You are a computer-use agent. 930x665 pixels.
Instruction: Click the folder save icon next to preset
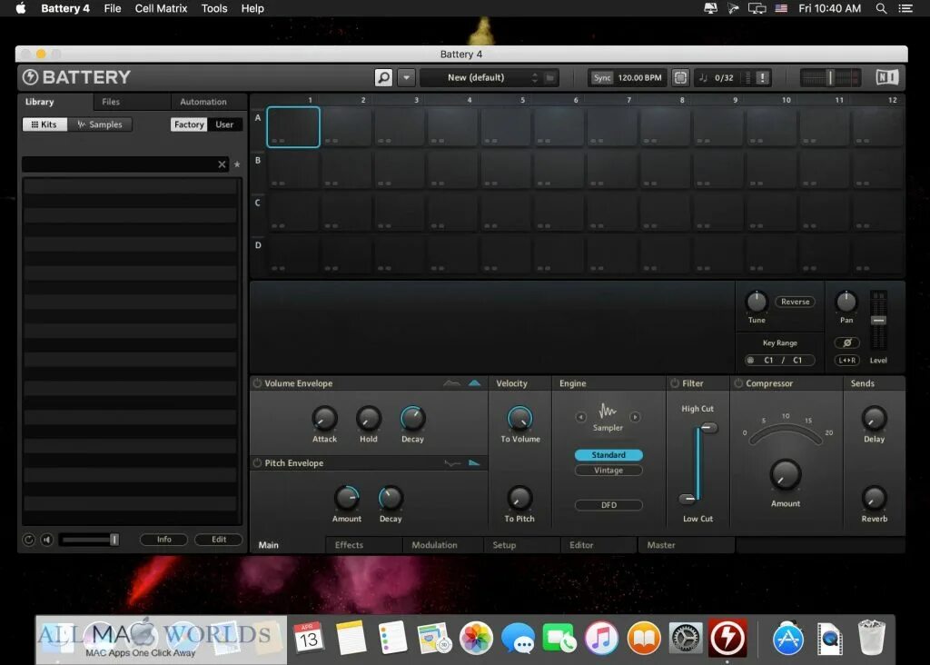coord(549,77)
